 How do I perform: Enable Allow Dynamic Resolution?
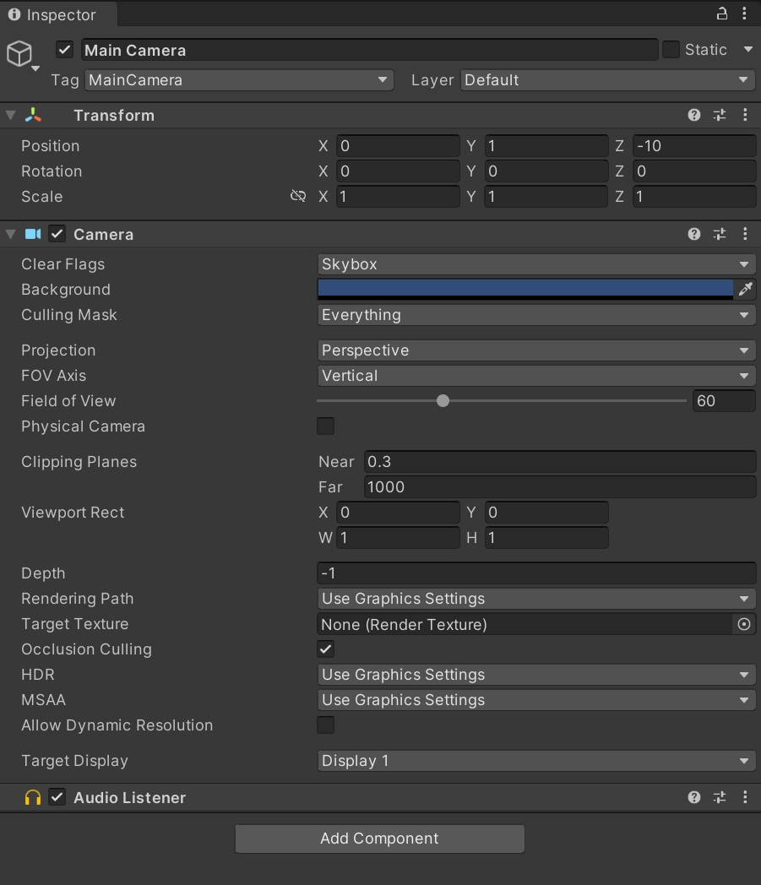point(325,725)
